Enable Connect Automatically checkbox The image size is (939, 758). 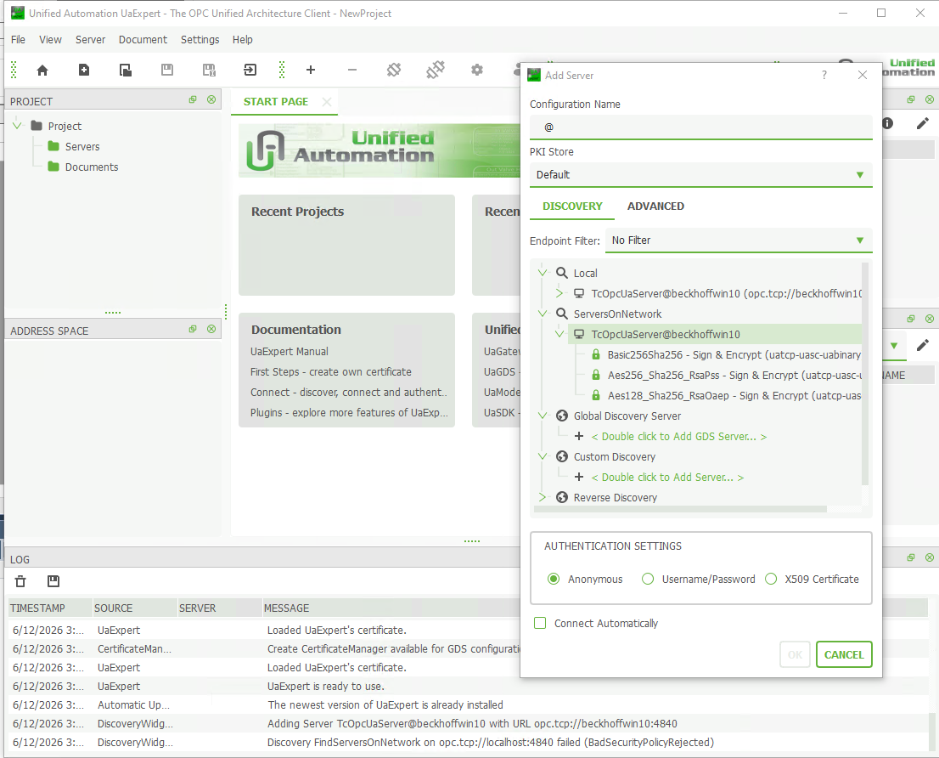tap(540, 623)
